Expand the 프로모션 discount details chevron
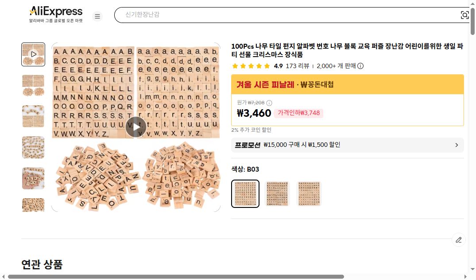The height and width of the screenshot is (280, 476). point(457,145)
